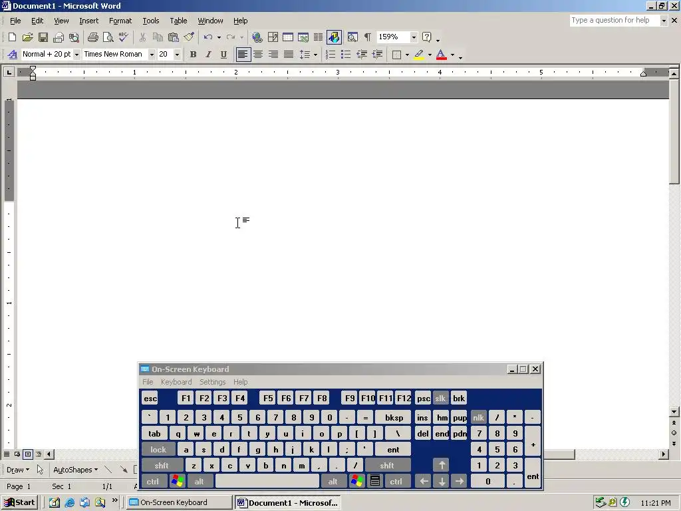Expand Line Spacing options arrow

coord(315,55)
